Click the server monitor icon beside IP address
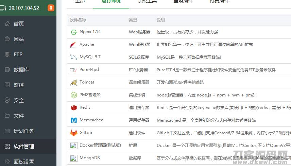This screenshot has width=291, height=166. click(3, 8)
